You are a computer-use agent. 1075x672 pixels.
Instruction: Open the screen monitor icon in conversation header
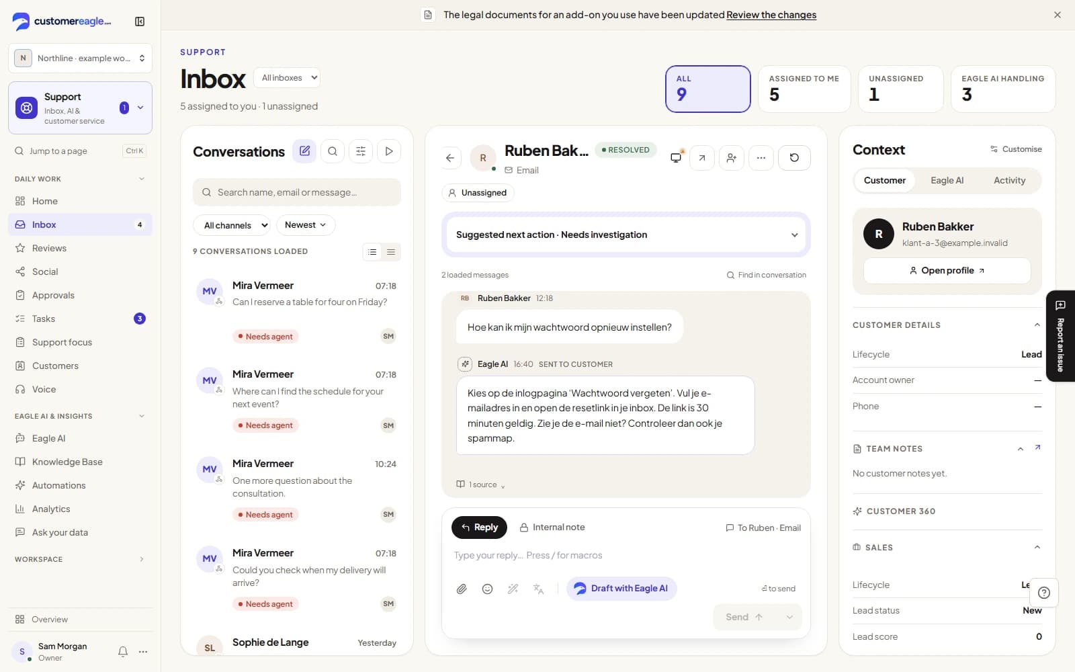point(676,158)
